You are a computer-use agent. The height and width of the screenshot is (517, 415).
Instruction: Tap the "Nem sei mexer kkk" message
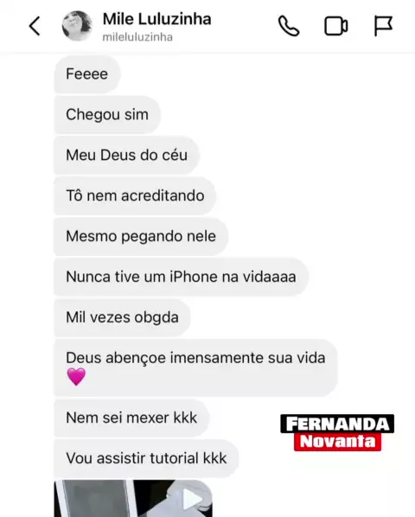[131, 418]
